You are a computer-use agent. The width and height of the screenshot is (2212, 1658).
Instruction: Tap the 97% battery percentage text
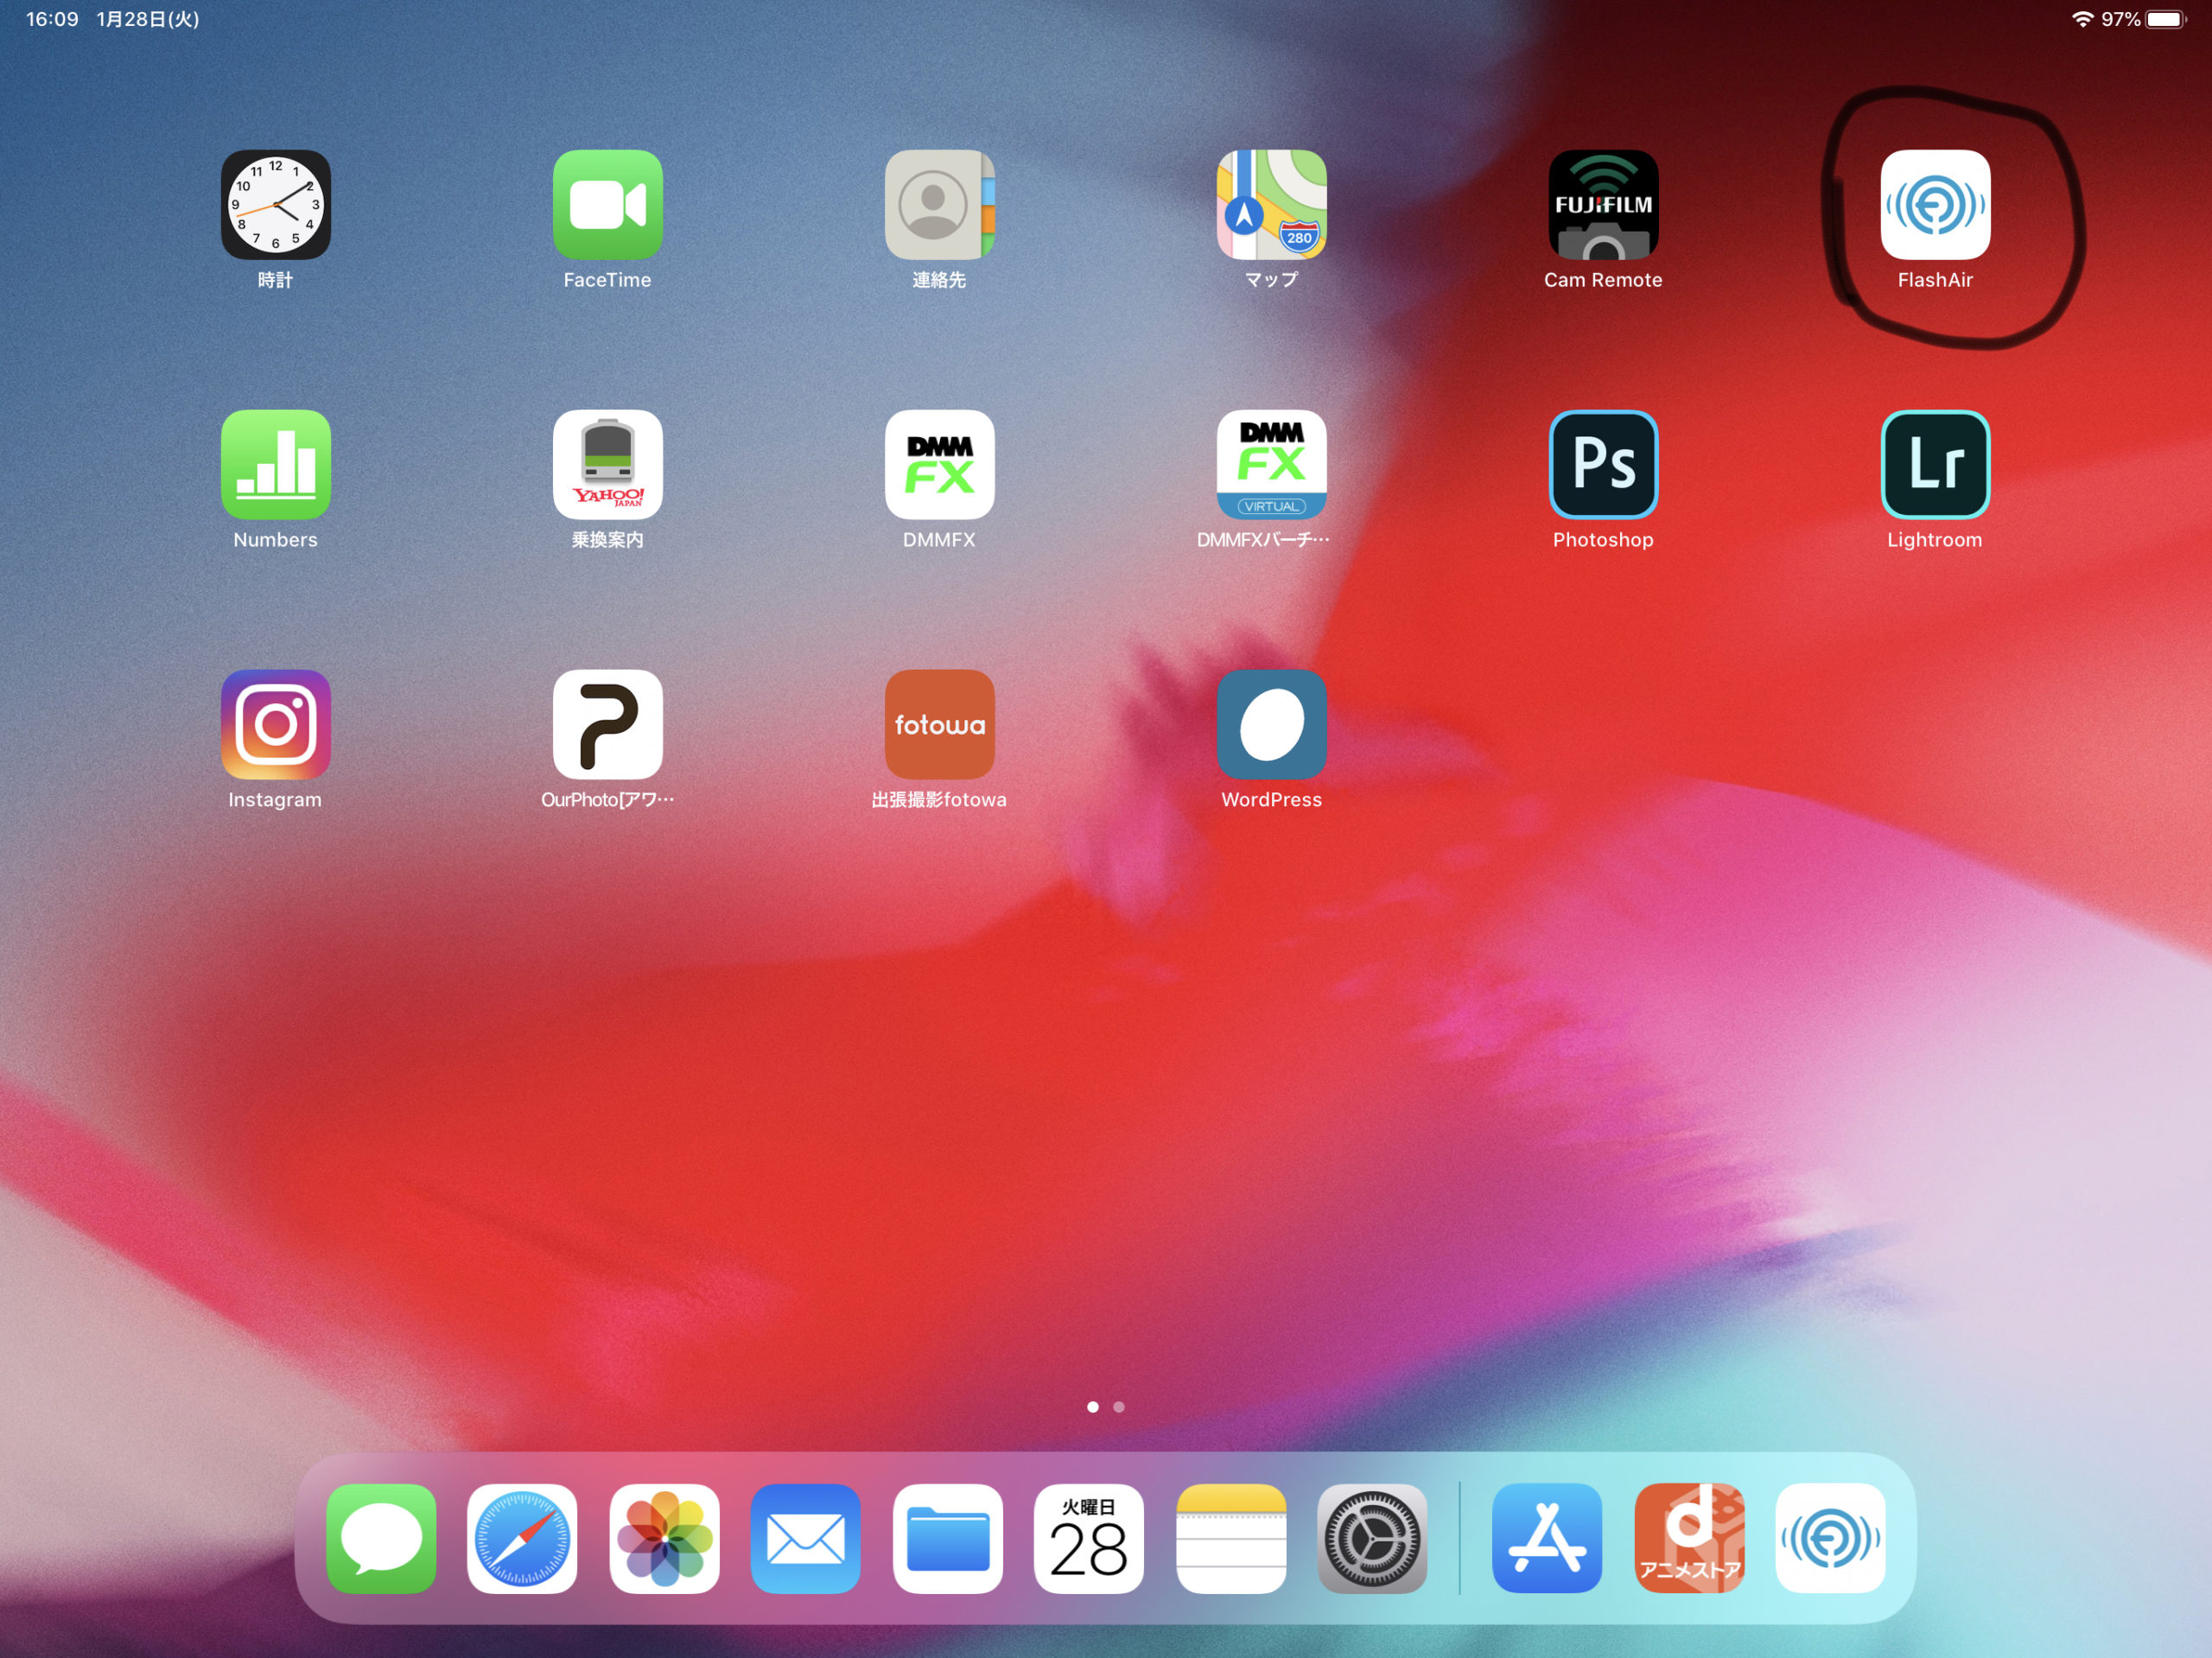[2120, 19]
